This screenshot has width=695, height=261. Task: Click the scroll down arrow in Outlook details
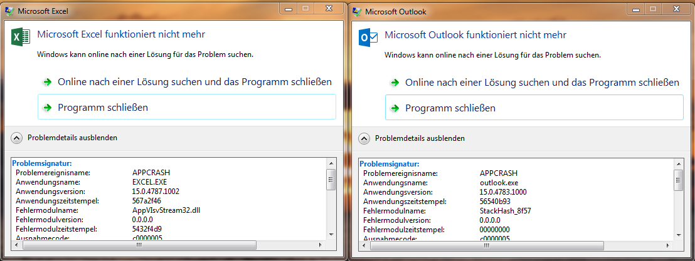[678, 235]
